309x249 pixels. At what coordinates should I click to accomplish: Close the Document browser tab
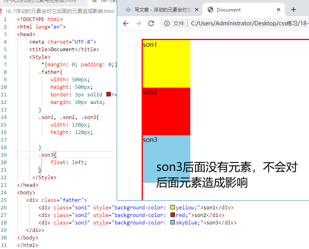[x=279, y=10]
